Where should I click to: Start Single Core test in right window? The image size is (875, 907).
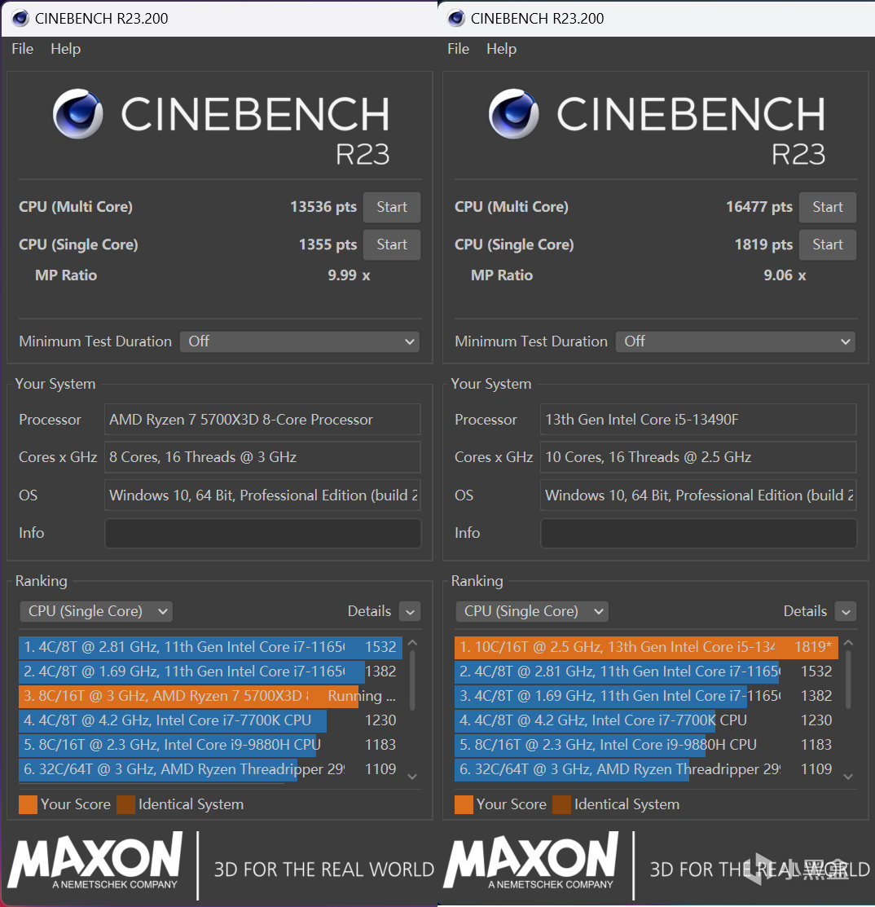point(828,244)
